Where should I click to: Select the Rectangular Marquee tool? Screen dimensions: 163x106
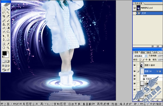coord(4,9)
